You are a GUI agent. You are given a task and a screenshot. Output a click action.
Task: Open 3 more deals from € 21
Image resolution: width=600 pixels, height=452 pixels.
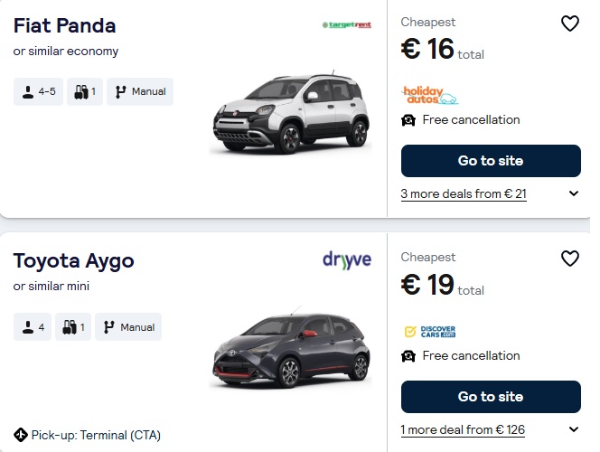pos(464,193)
